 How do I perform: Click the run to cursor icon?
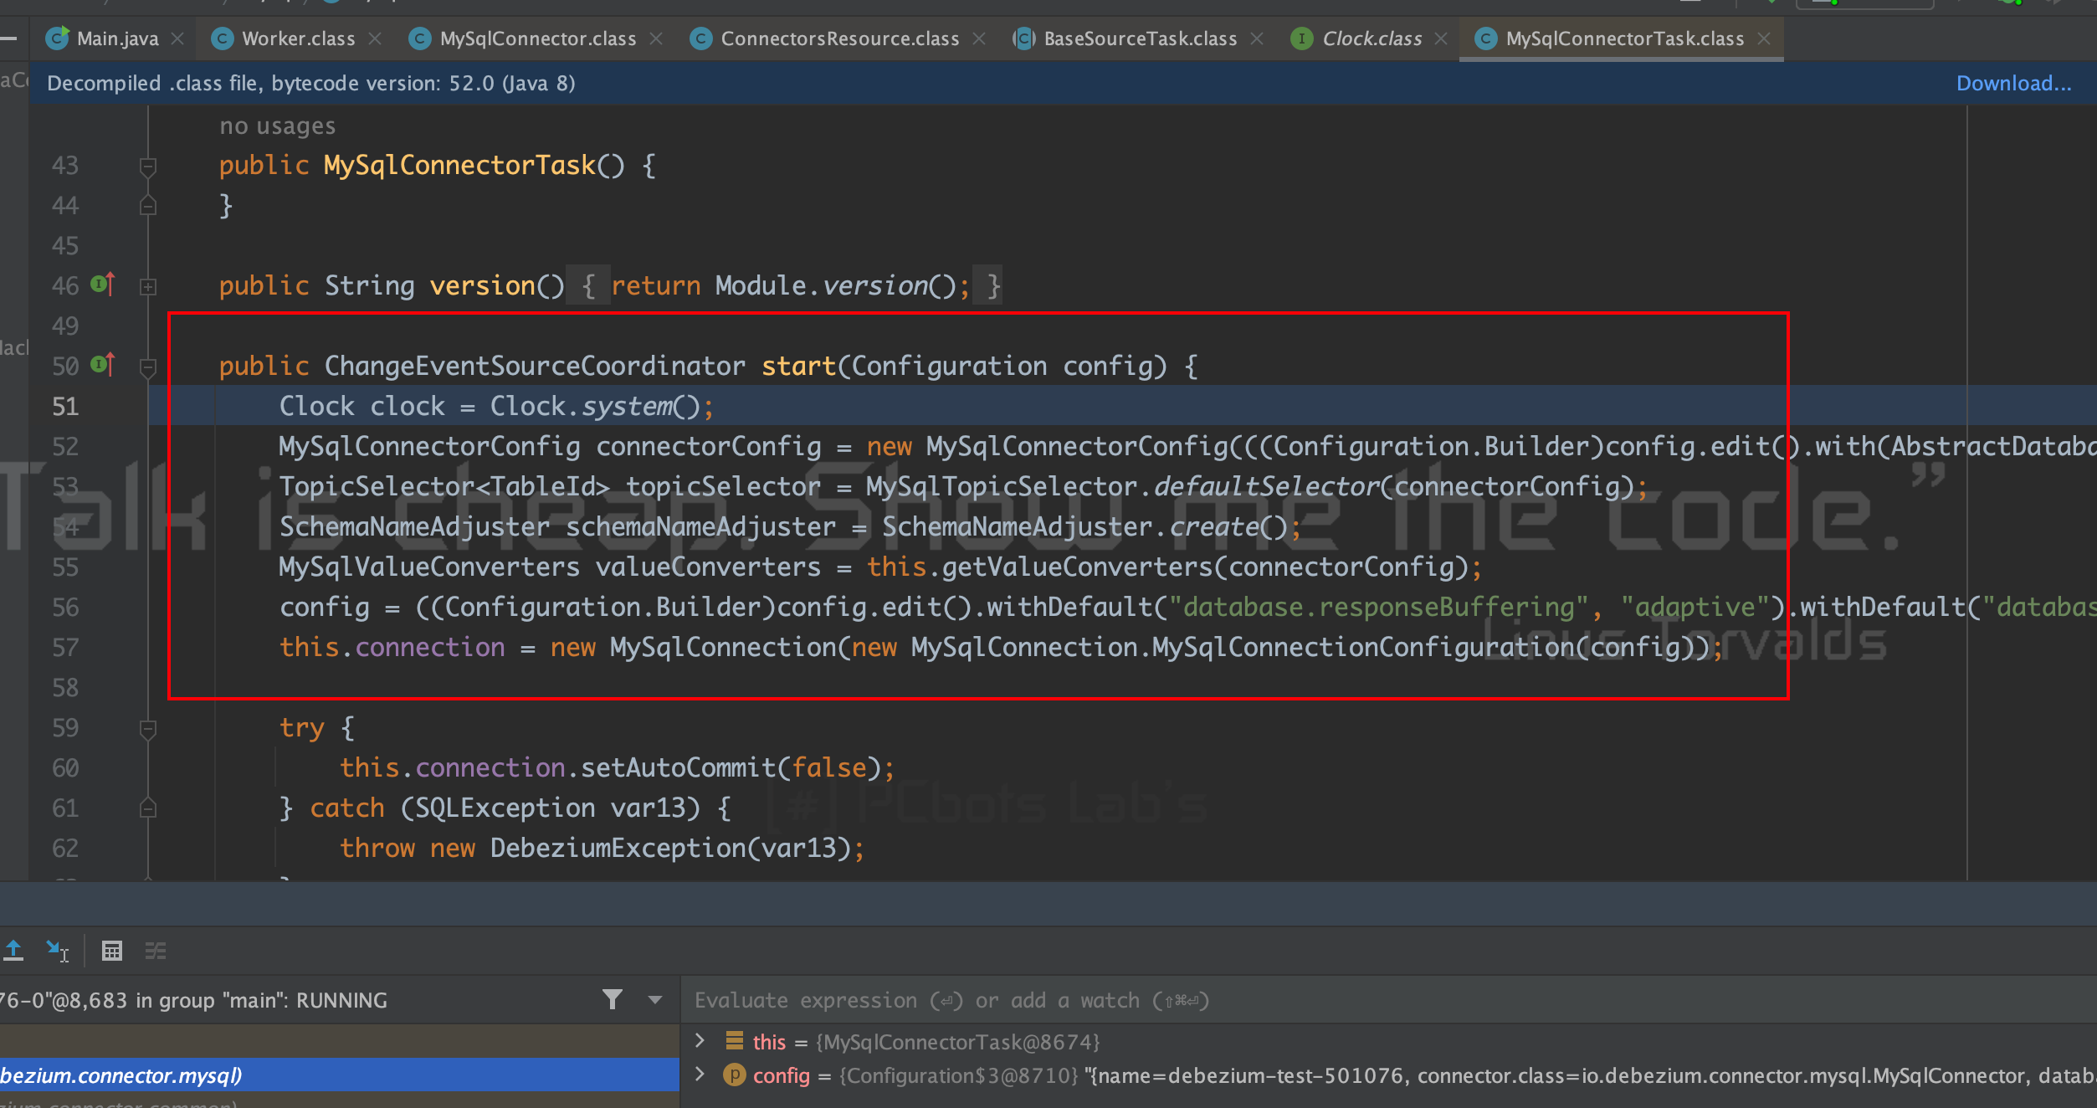pos(57,951)
